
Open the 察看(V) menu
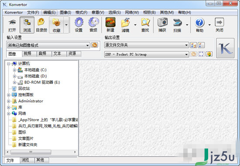98,12
